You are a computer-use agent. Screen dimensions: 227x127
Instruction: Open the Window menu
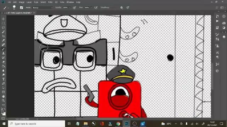[x=70, y=2]
